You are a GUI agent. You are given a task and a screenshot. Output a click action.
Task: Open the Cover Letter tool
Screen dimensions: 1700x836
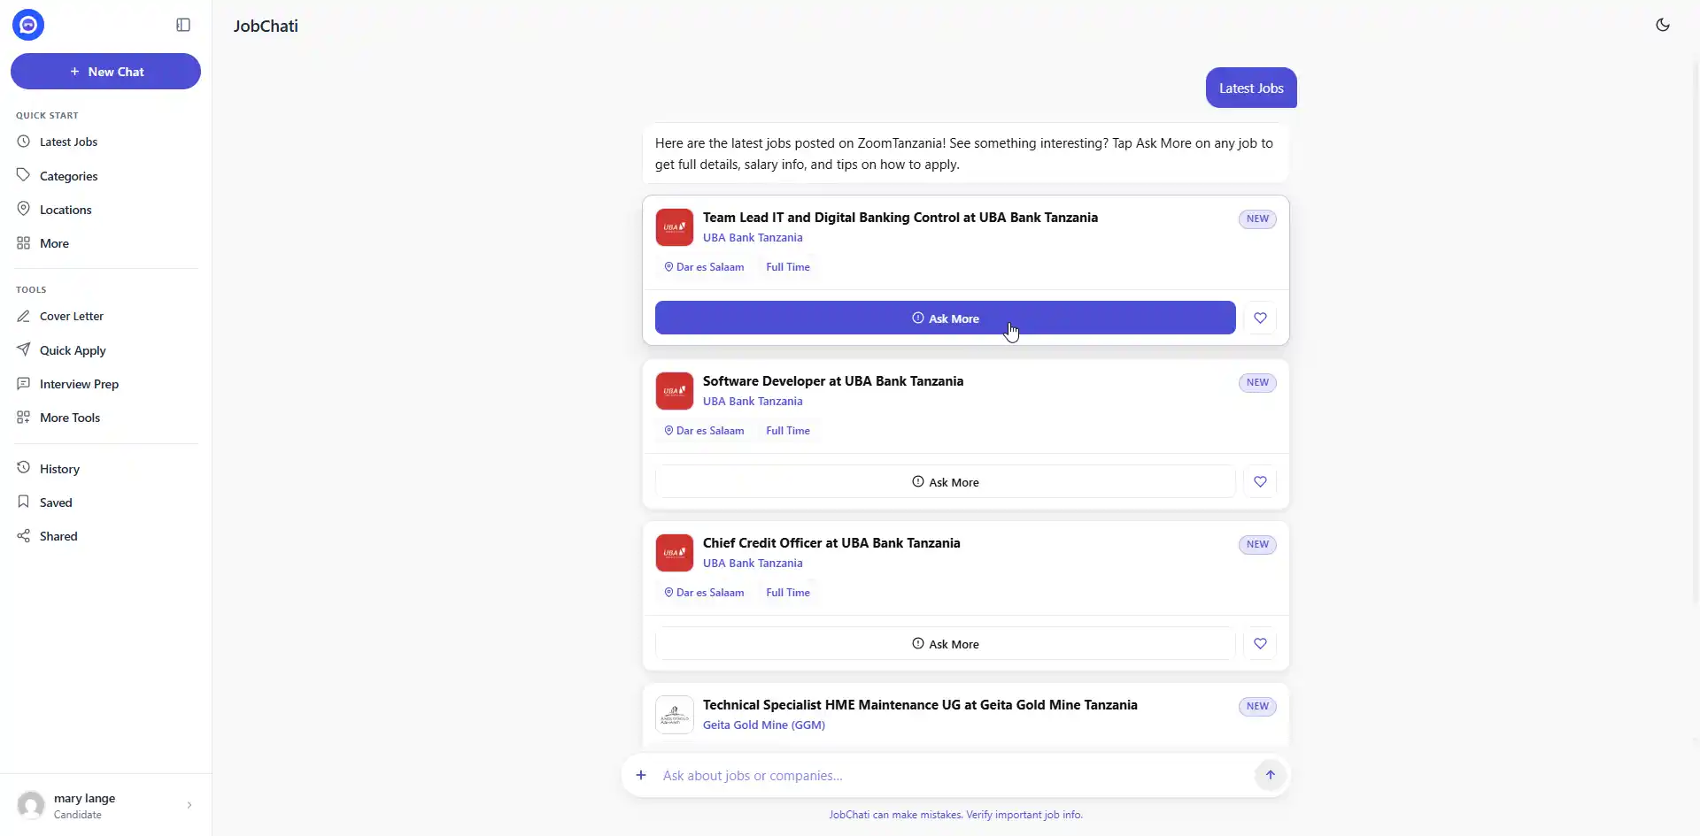coord(105,316)
